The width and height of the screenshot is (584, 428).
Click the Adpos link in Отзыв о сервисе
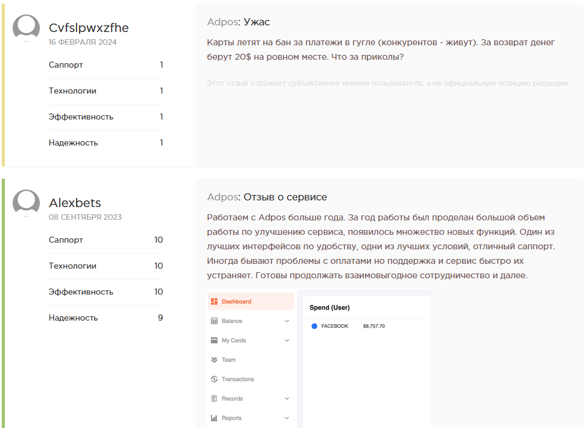coord(223,197)
